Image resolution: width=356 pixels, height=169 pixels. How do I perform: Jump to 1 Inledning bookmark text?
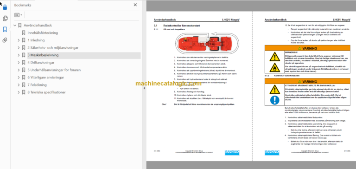(36, 40)
